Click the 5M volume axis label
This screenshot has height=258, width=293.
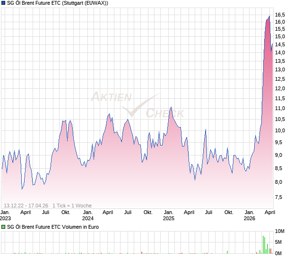pos(279,242)
